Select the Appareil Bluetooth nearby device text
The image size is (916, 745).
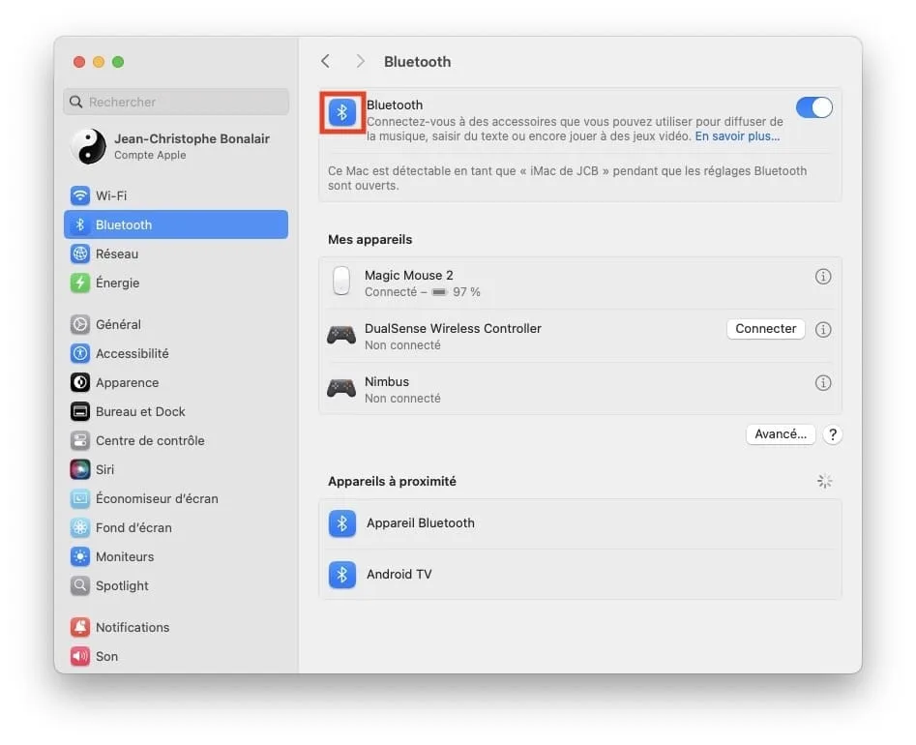(x=421, y=523)
